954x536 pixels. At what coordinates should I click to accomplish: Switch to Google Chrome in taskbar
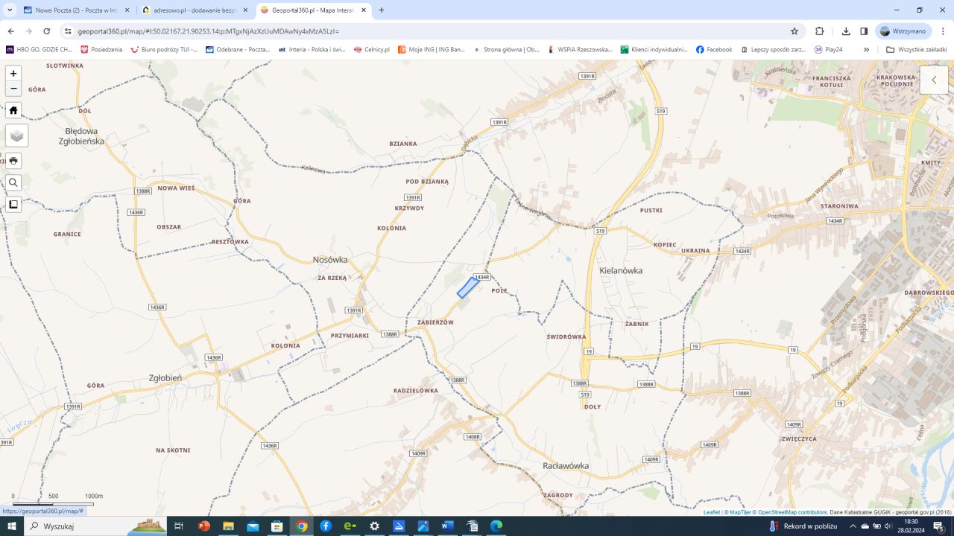coord(301,526)
